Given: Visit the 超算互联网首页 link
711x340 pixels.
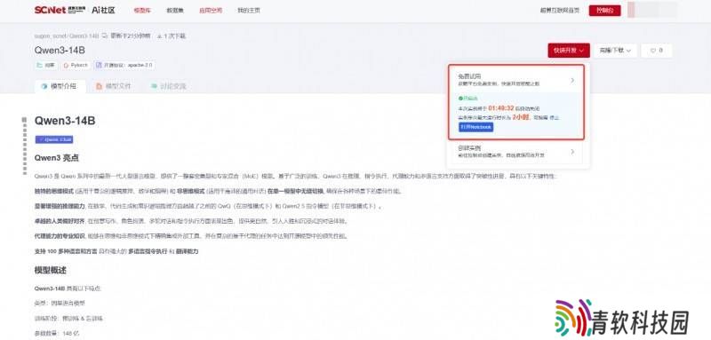Looking at the screenshot, I should [x=560, y=11].
